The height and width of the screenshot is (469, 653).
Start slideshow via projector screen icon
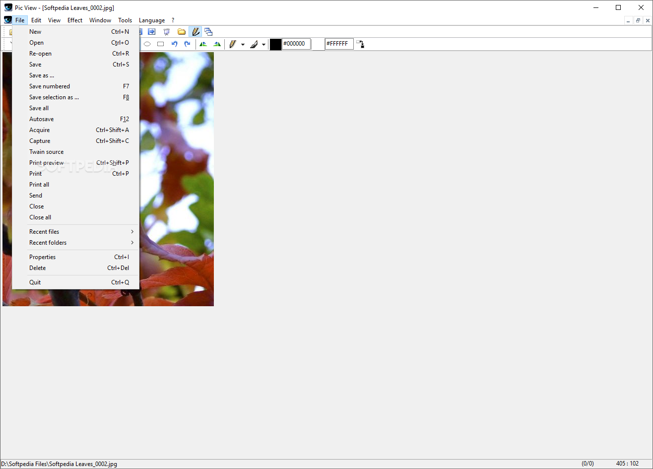pos(167,32)
